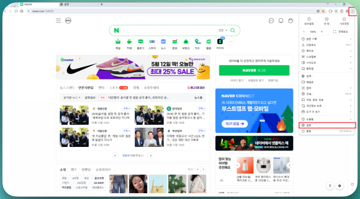The height and width of the screenshot is (199, 360).
Task: Open the Blog shortcut icon
Action: pyautogui.click(x=140, y=42)
